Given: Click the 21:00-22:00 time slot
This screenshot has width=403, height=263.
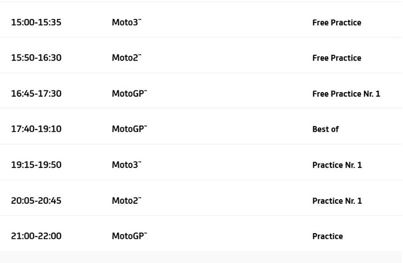Looking at the screenshot, I should click(36, 236).
